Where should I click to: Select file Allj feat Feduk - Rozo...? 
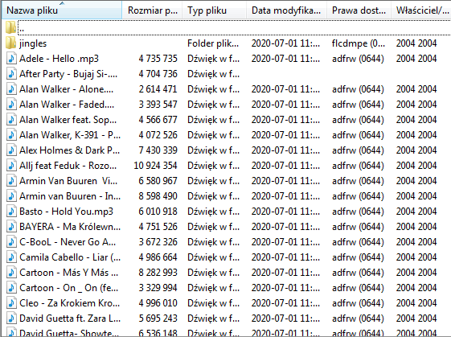pos(68,166)
